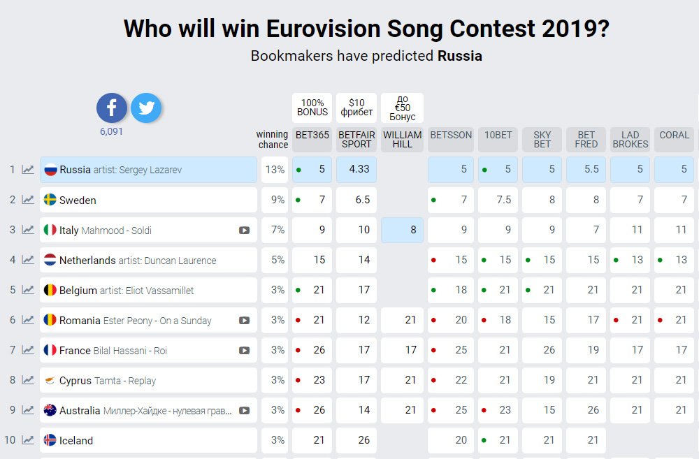Screen dimensions: 699x459
Task: Share the page on Twitter
Action: click(146, 108)
